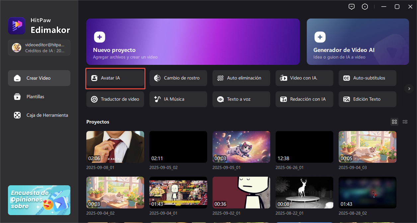
Task: Launch the Cambio de rostro tool
Action: pyautogui.click(x=178, y=78)
